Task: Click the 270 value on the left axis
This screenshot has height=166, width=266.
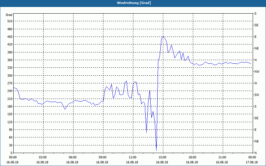Action: [10, 83]
